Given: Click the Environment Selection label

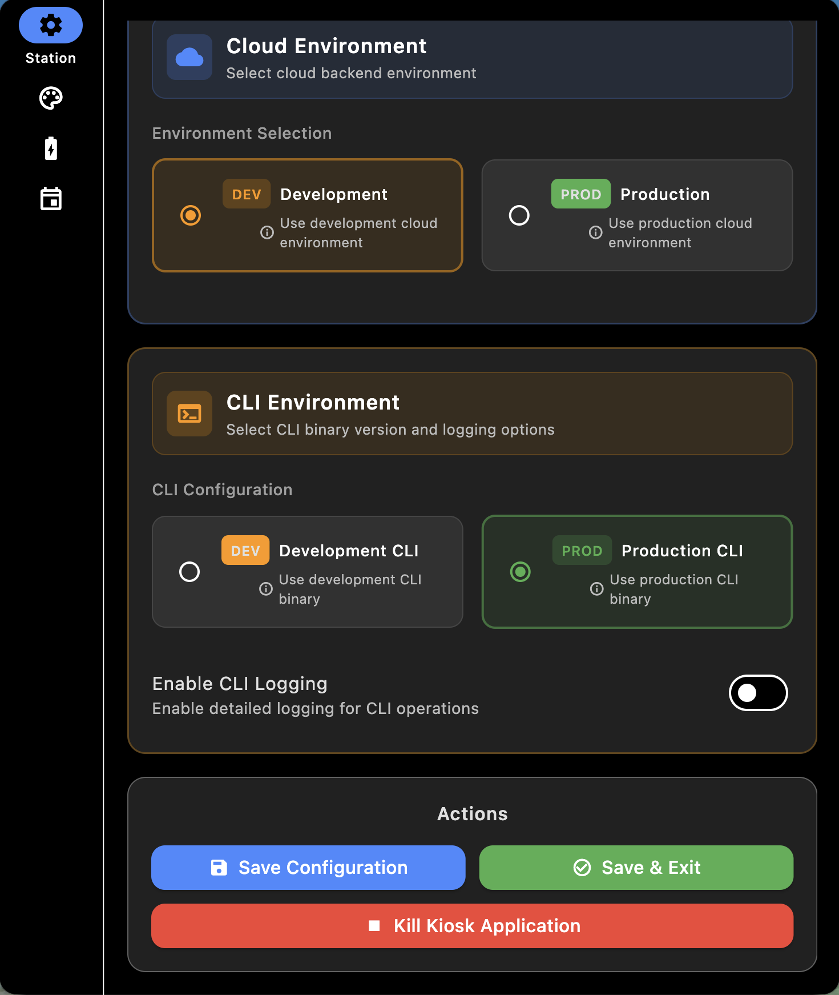Looking at the screenshot, I should point(242,133).
